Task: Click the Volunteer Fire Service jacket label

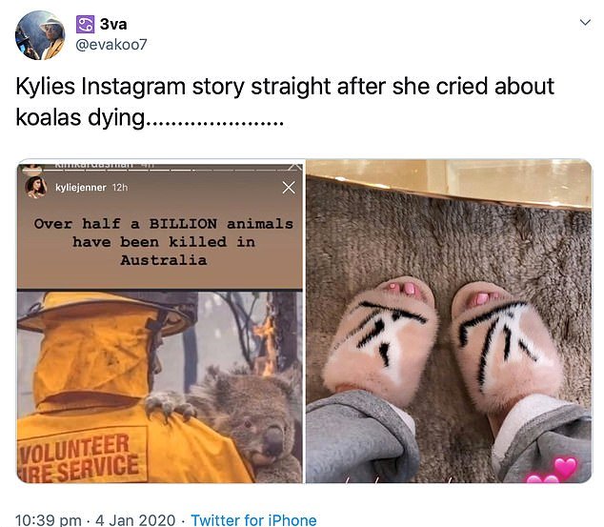Action: [79, 458]
